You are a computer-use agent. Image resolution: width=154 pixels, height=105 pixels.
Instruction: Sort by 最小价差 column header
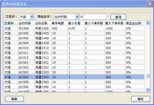coord(76,23)
